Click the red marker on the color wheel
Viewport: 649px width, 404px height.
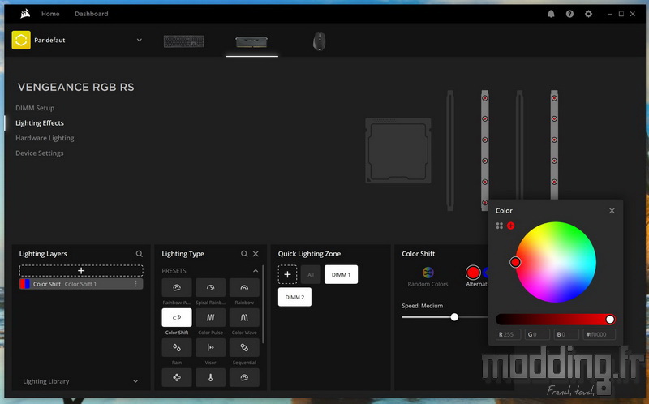(515, 262)
